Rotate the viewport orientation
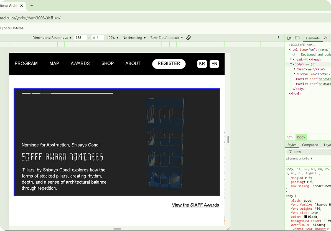The width and height of the screenshot is (331, 231). coord(188,38)
